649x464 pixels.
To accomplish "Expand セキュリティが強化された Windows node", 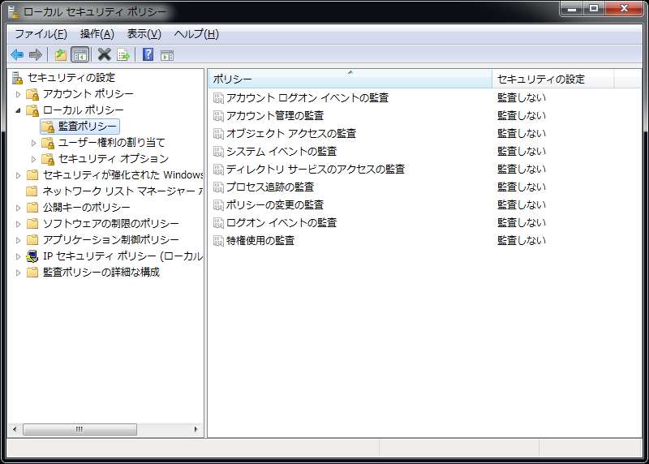I will [x=18, y=175].
